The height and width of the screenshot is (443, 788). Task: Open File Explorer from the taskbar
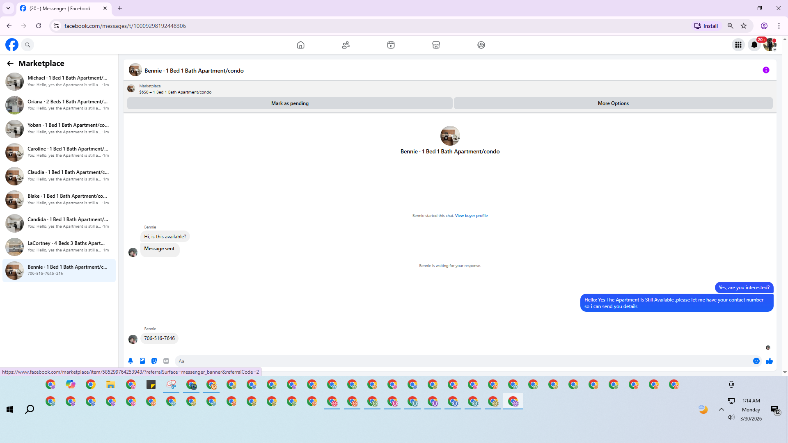[x=111, y=385]
